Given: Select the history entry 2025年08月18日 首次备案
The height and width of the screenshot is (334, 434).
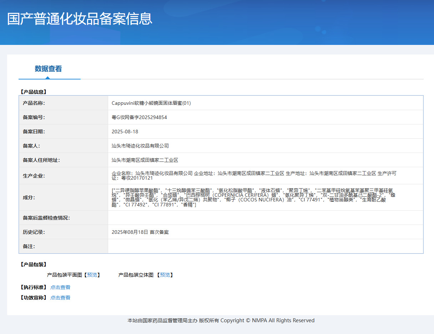Looking at the screenshot, I should tap(140, 232).
